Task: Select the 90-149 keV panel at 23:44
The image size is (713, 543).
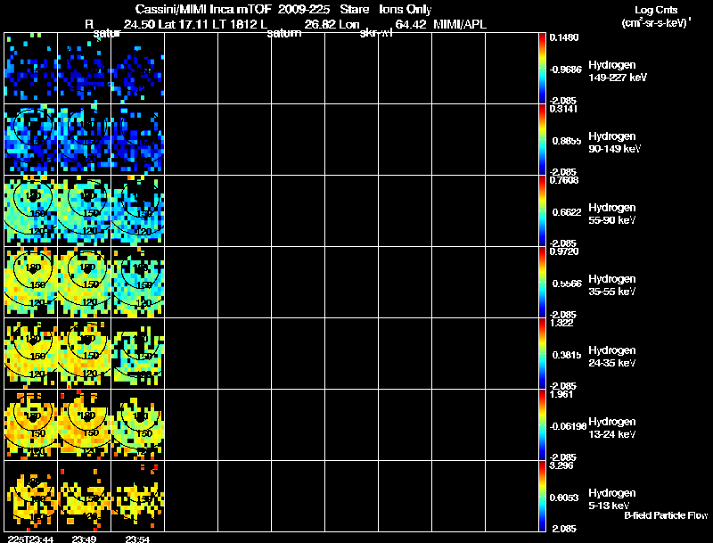Action: (x=31, y=140)
